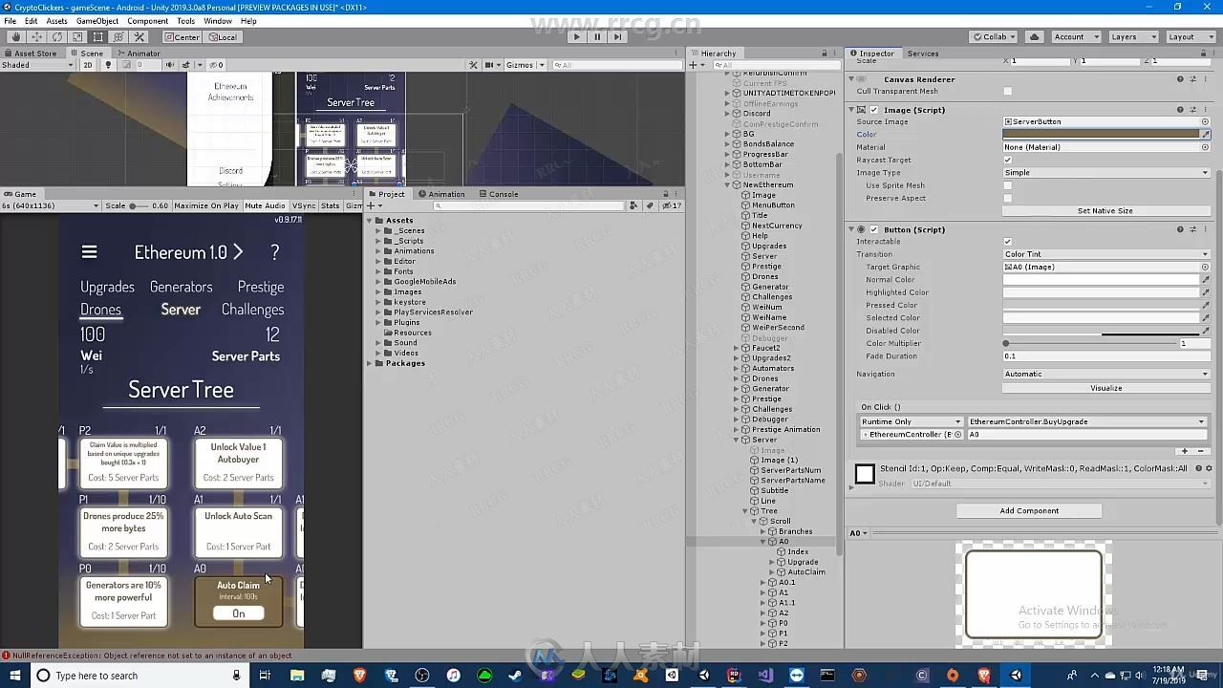Viewport: 1223px width, 688px height.
Task: Open the Image Type dropdown
Action: (1106, 173)
